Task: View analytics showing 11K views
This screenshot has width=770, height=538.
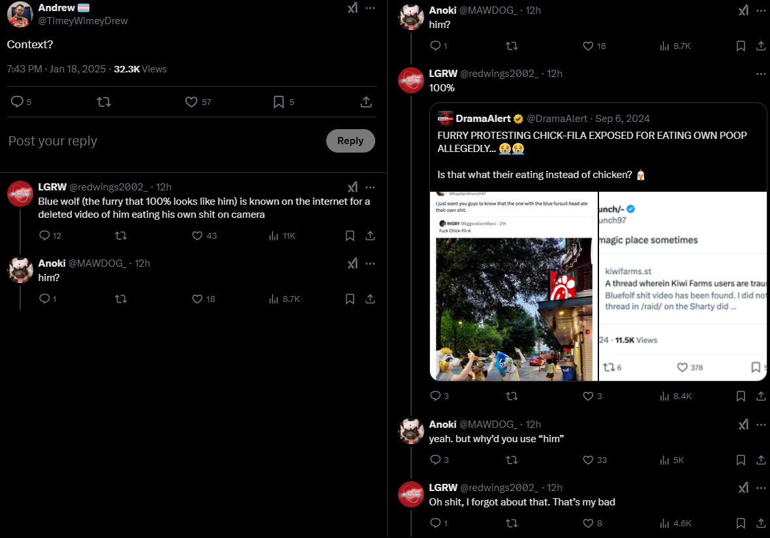Action: click(283, 235)
